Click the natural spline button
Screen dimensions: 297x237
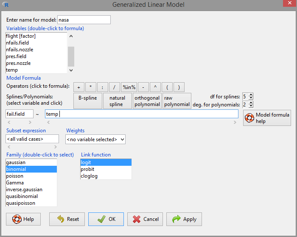[117, 101]
